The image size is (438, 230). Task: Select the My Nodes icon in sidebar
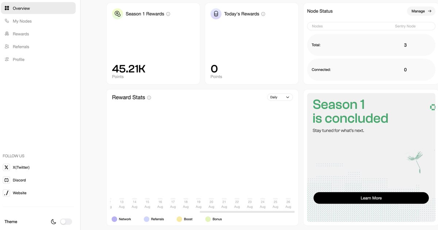point(6,21)
